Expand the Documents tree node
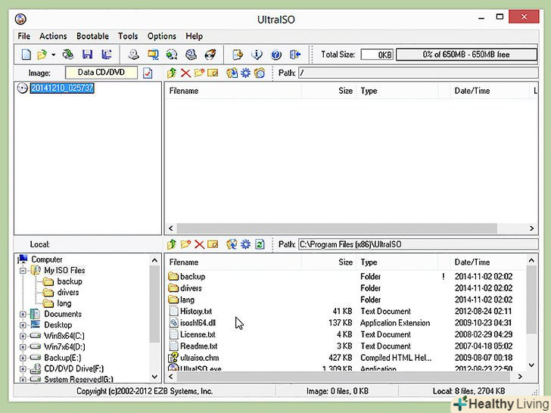This screenshot has height=413, width=551. [x=23, y=314]
